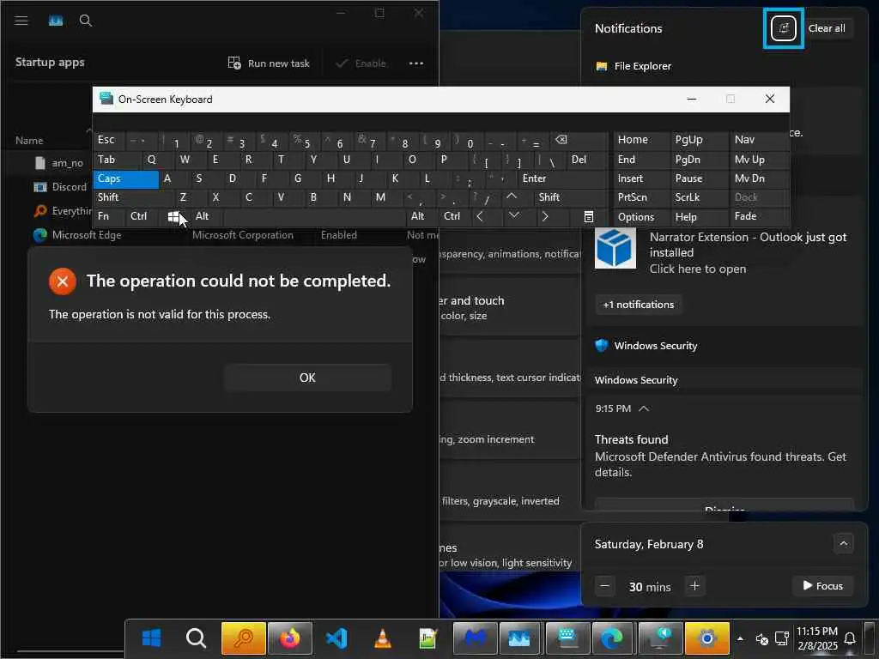
Task: Open taskbar Search
Action: (197, 638)
